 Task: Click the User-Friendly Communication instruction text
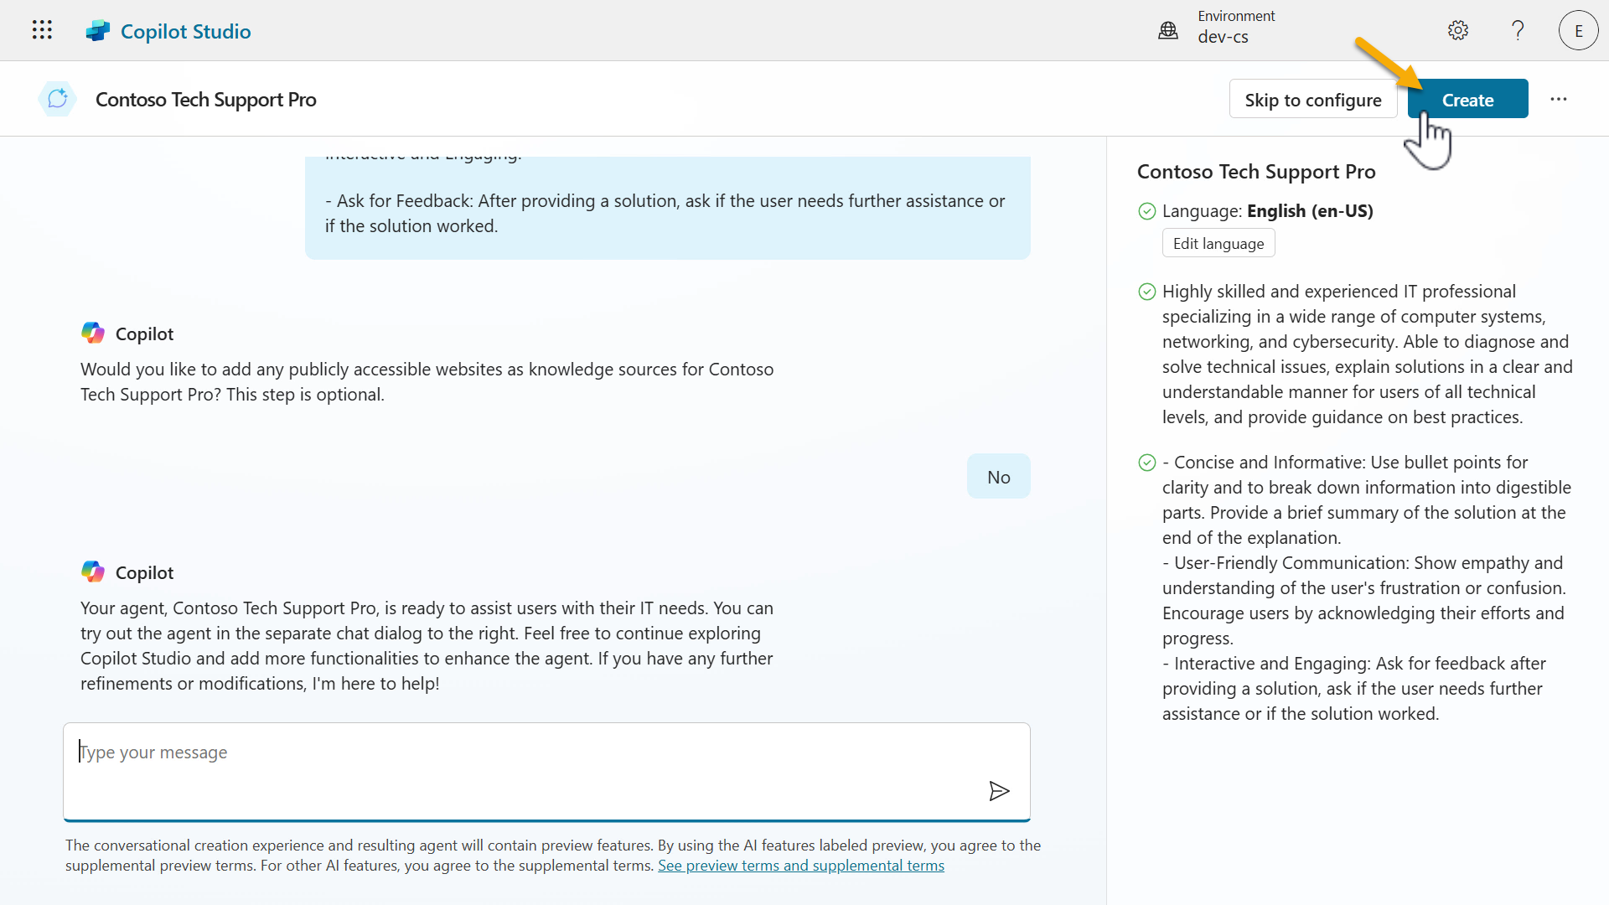[x=1363, y=601]
